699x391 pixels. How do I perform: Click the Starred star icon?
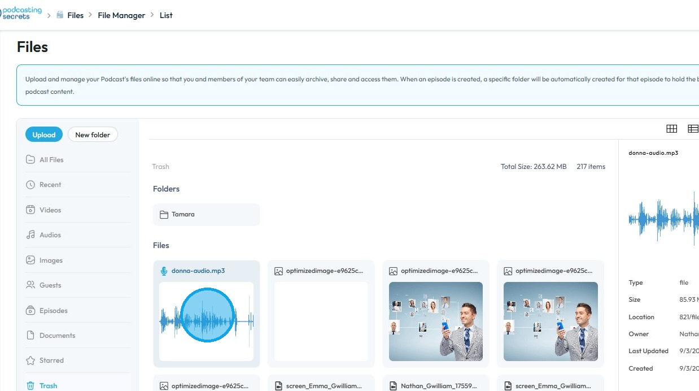pyautogui.click(x=30, y=360)
